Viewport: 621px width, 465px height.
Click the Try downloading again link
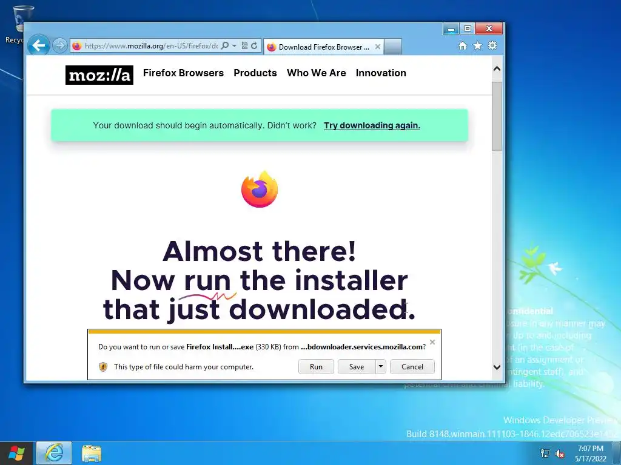point(372,125)
